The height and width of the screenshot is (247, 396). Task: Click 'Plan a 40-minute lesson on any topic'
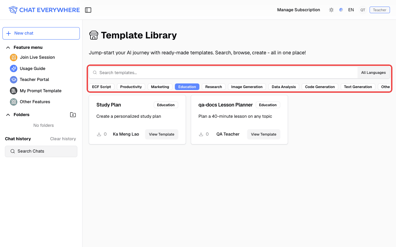coord(235,116)
